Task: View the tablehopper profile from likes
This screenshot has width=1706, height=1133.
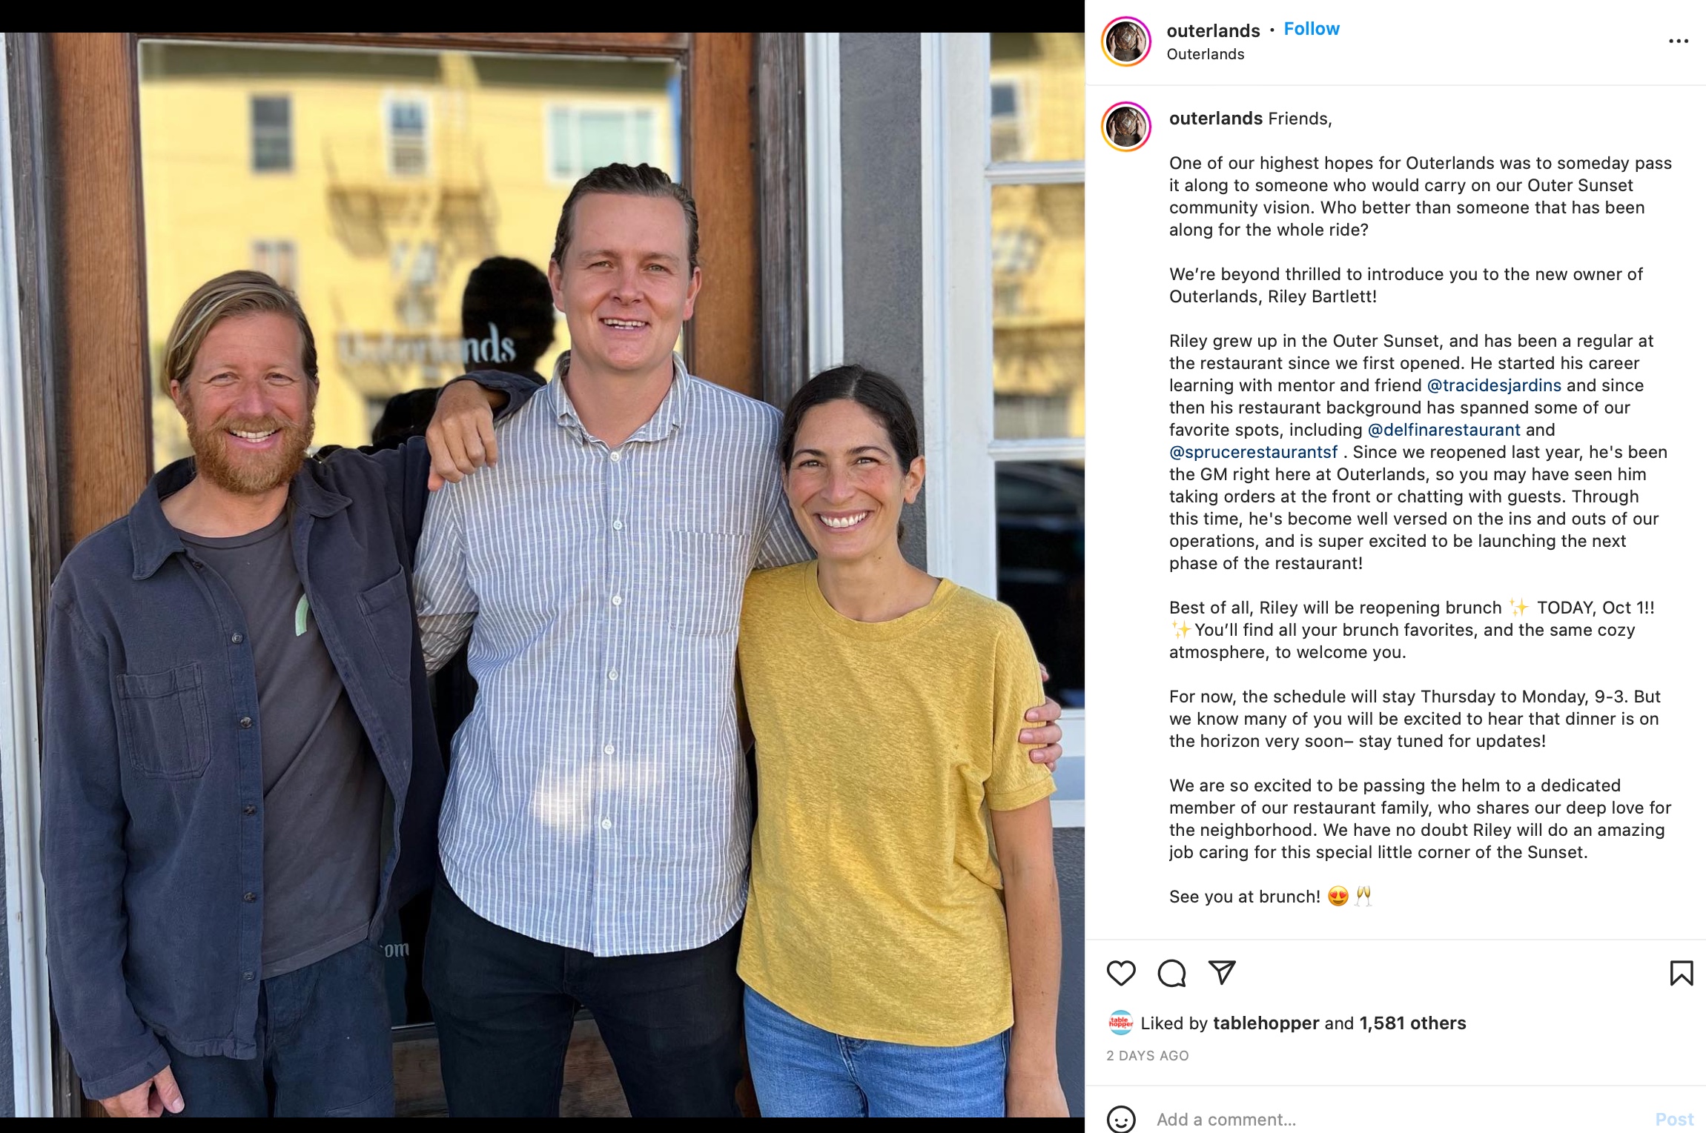Action: coord(1266,1023)
